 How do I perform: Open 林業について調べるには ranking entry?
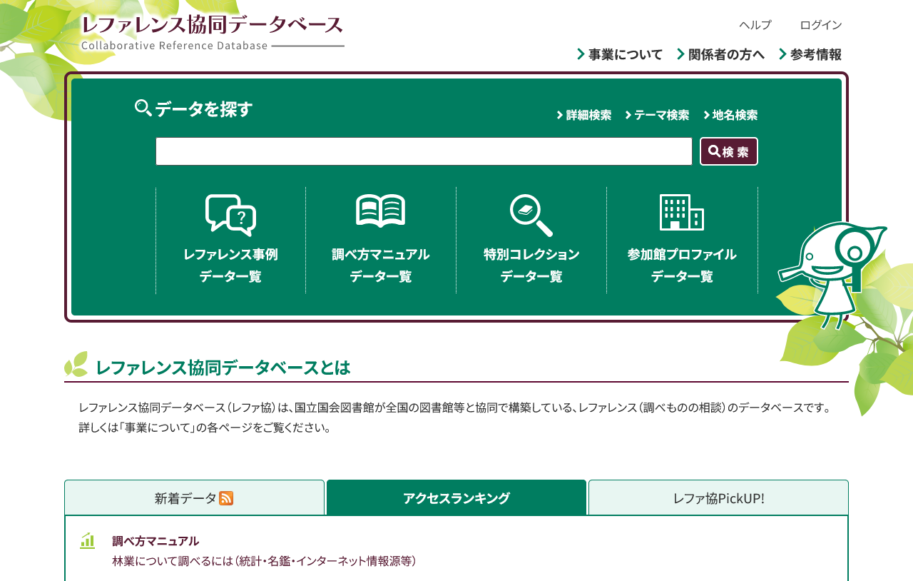[264, 561]
